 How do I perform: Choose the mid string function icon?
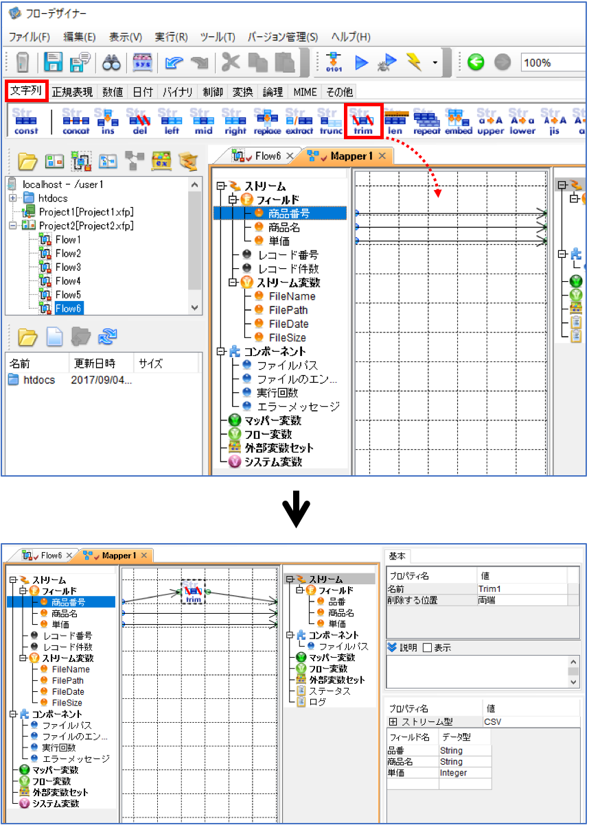[x=203, y=121]
